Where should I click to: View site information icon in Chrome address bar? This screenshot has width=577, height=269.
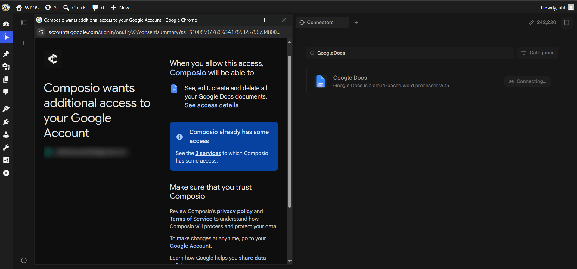pos(41,32)
